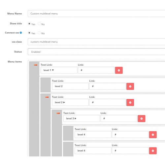Collapse the level 2 submenu group
This screenshot has height=165, width=165.
tap(47, 97)
